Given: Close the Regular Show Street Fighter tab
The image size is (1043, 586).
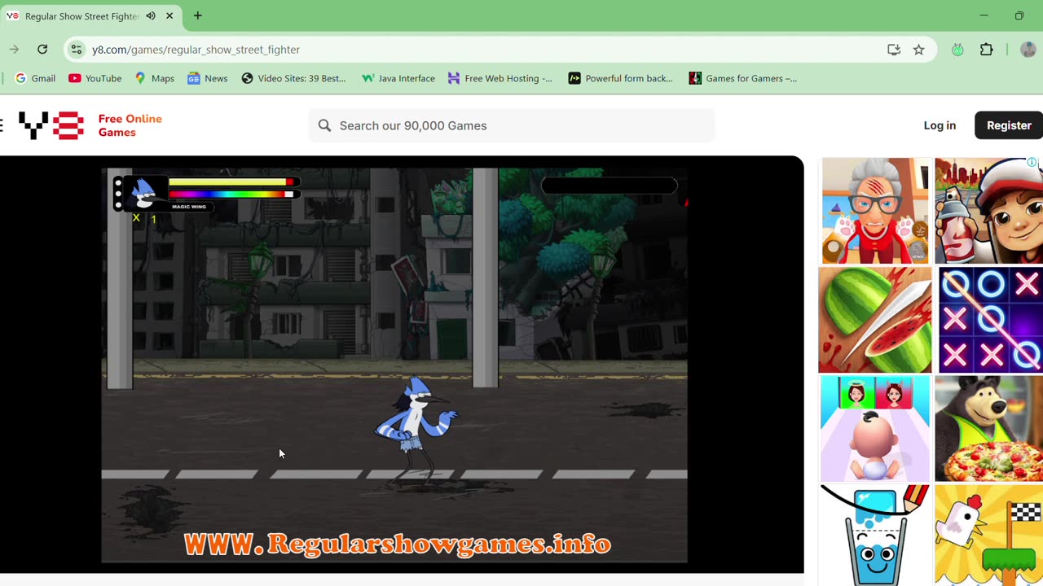Looking at the screenshot, I should pos(169,15).
